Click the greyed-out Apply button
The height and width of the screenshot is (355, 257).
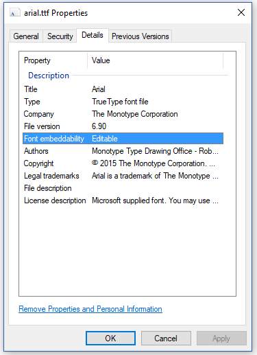pos(221,338)
